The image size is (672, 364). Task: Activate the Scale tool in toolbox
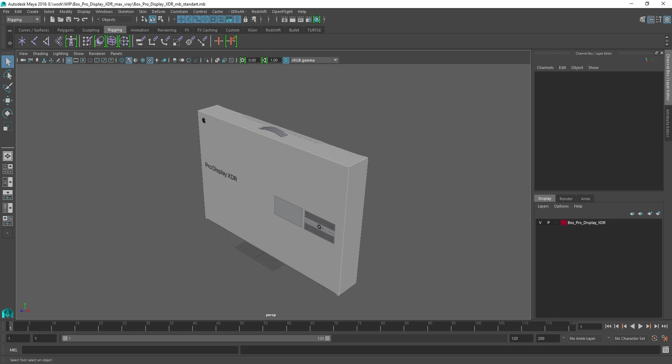tap(8, 126)
